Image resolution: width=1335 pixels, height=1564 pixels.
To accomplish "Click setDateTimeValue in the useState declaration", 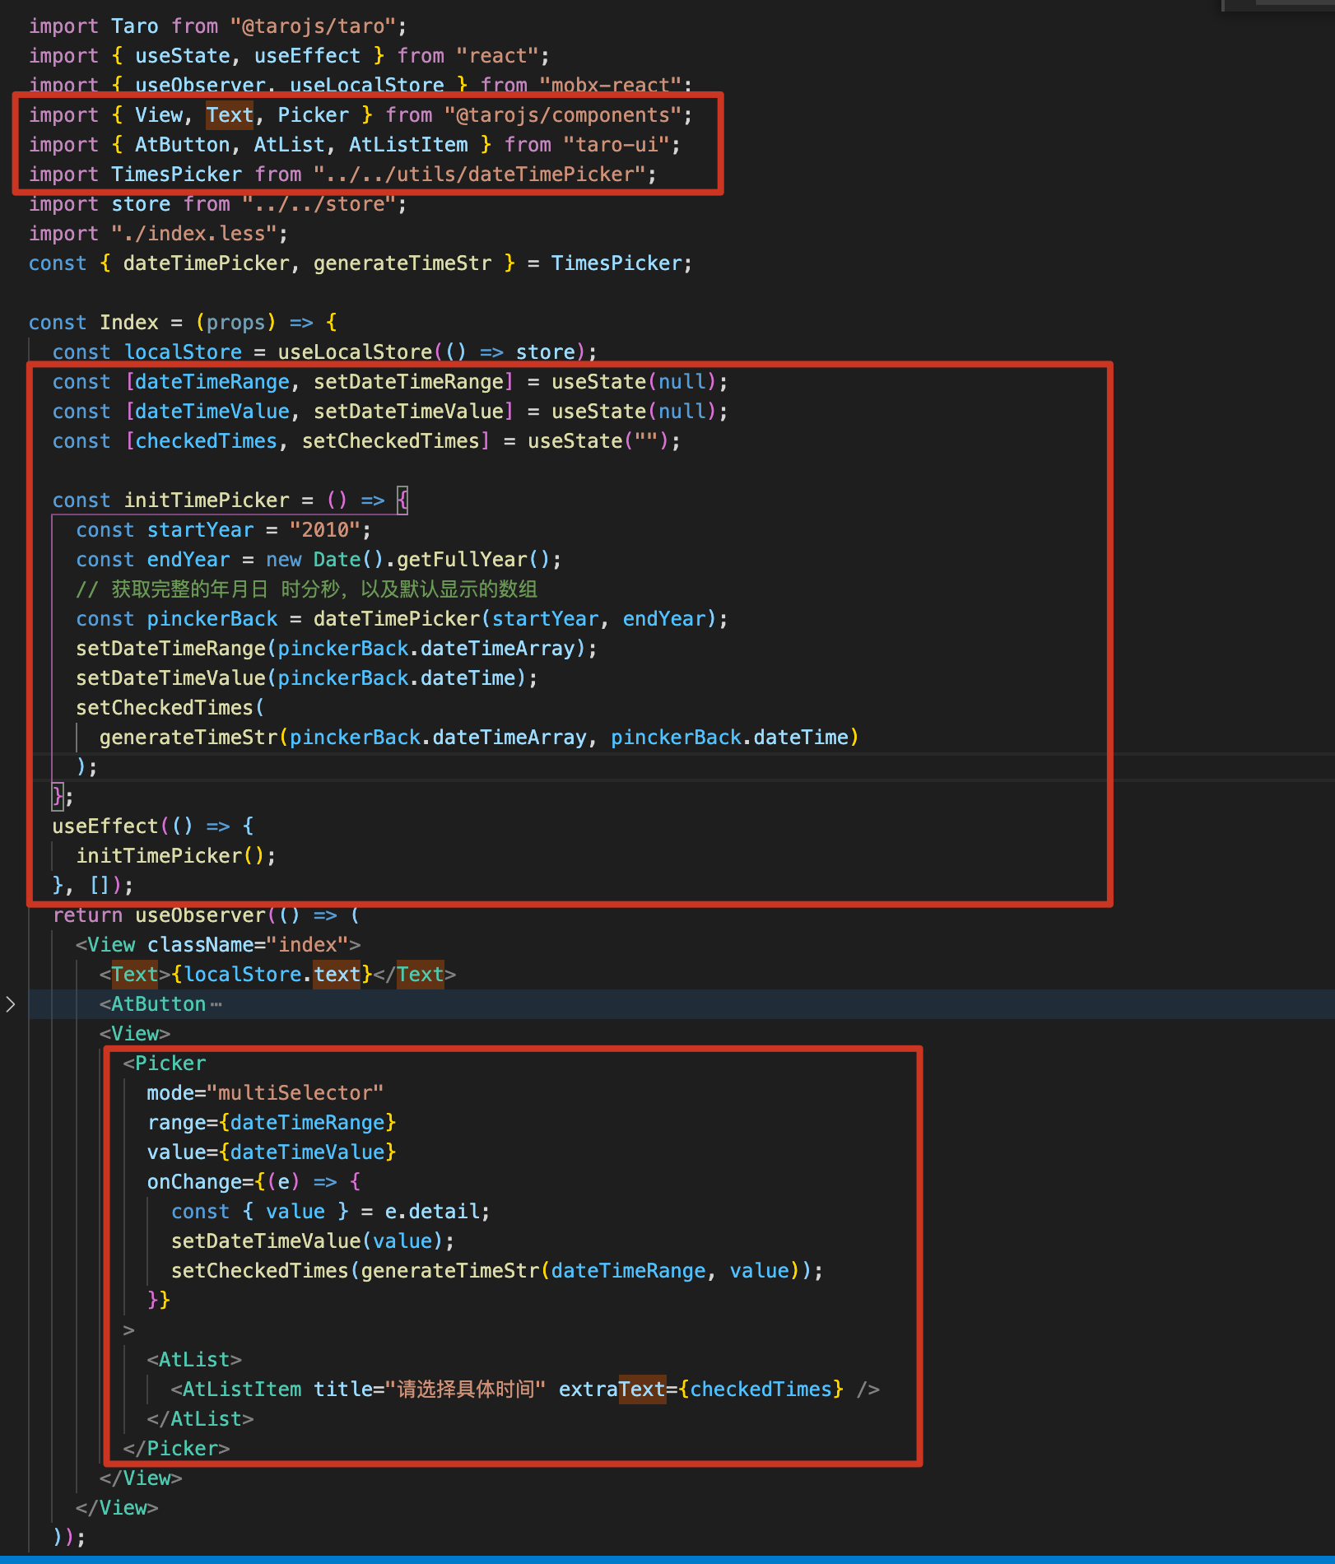I will coord(408,412).
